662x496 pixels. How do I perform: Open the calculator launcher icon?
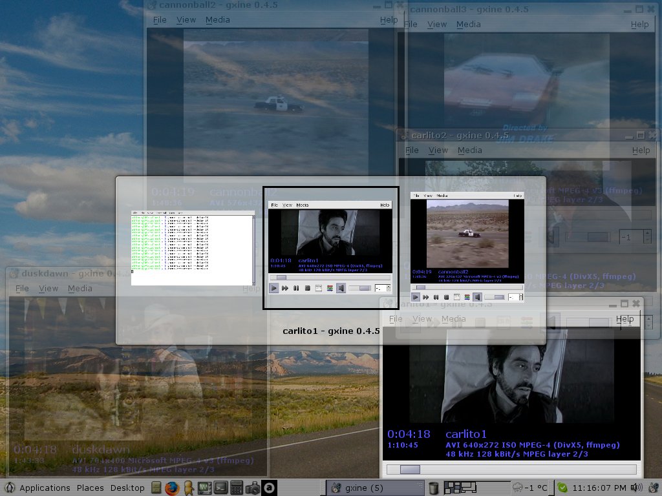pos(237,488)
